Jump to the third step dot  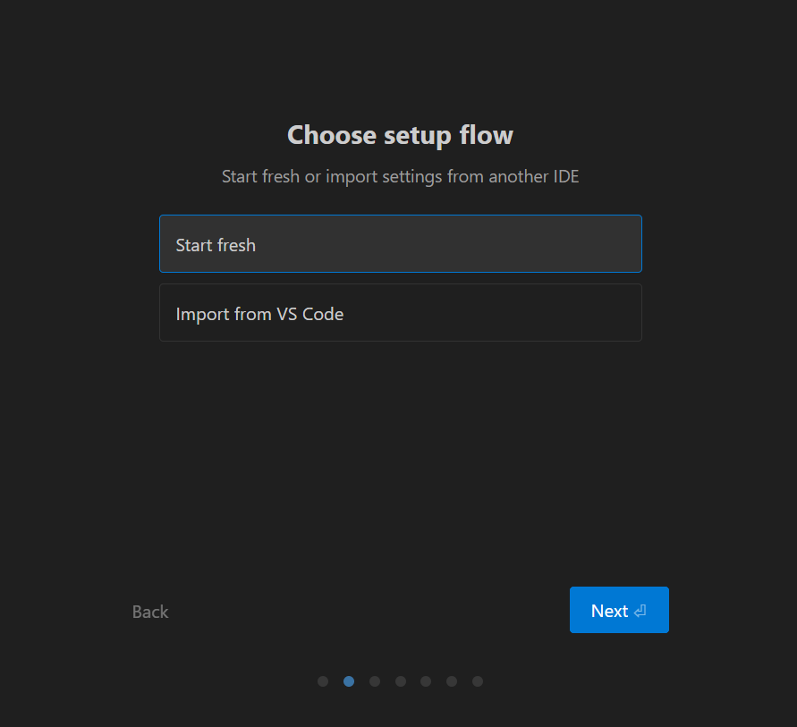click(x=375, y=681)
